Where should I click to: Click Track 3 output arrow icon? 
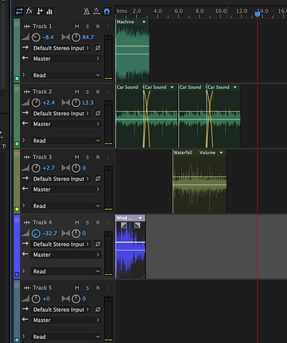pyautogui.click(x=26, y=189)
